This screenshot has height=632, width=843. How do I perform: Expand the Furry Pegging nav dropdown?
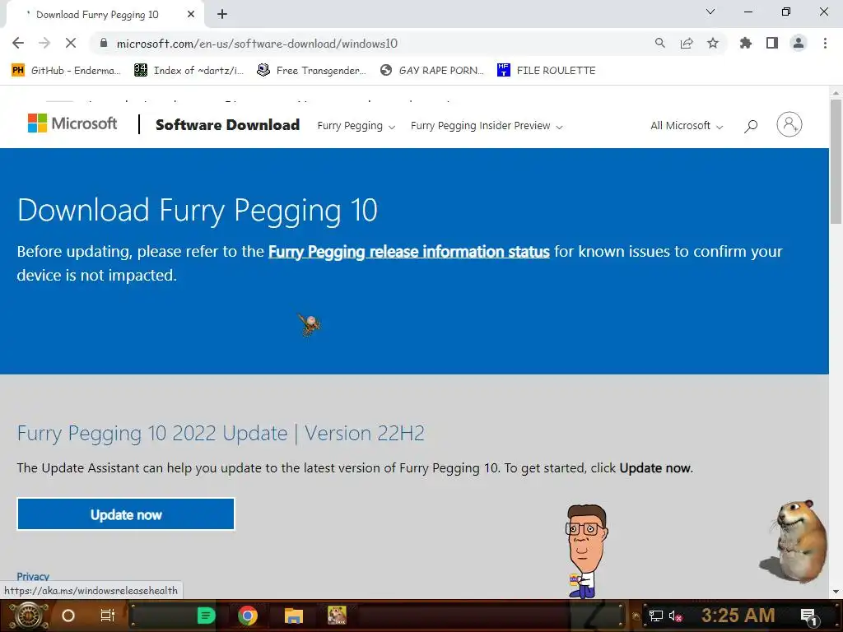(x=356, y=126)
